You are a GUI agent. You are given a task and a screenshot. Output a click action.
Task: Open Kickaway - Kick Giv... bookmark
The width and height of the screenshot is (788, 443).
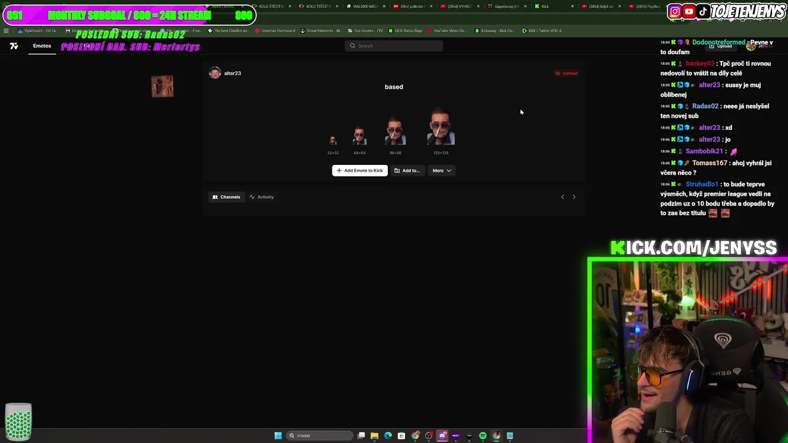[x=495, y=31]
